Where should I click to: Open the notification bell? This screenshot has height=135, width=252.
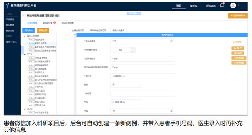pos(222,5)
